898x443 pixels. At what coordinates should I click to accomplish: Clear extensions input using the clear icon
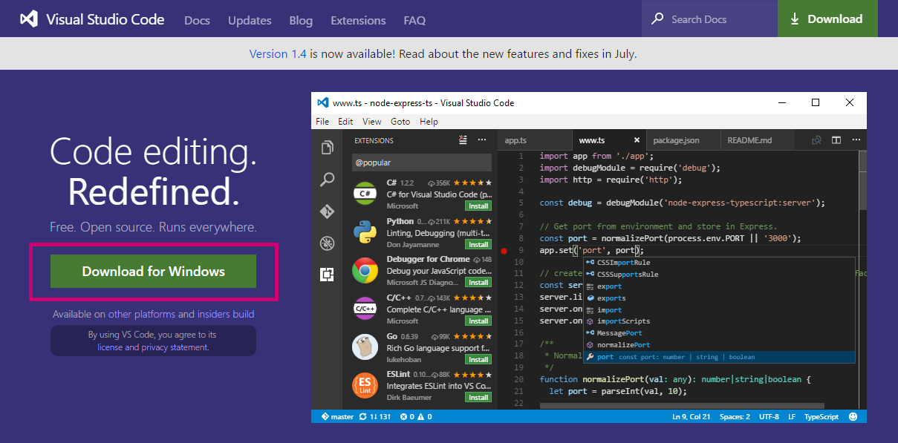click(463, 140)
